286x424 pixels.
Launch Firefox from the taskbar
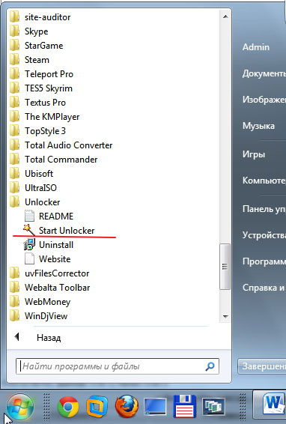pos(127,407)
